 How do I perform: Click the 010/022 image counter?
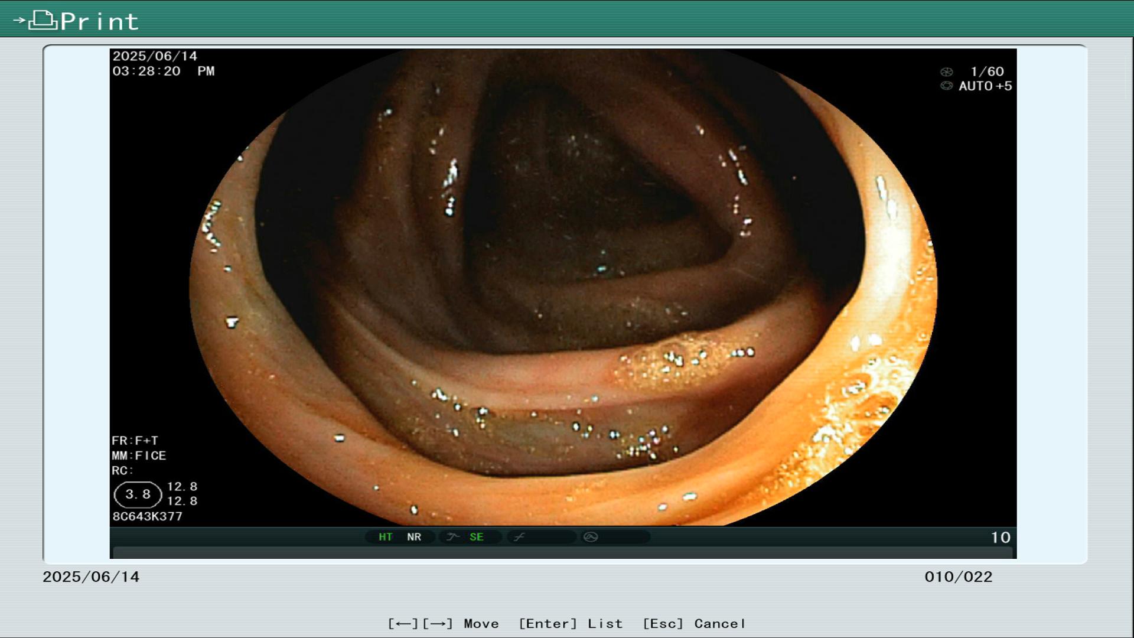(x=959, y=577)
